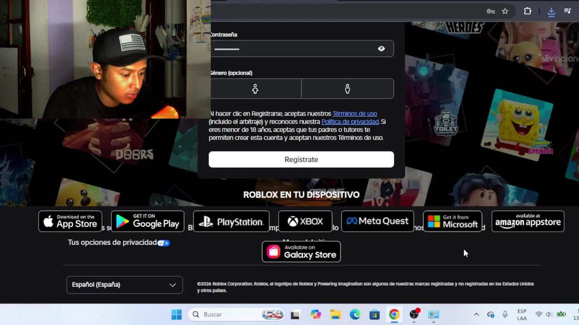This screenshot has width=579, height=325.
Task: Open the Política de privacidad link
Action: pos(350,122)
